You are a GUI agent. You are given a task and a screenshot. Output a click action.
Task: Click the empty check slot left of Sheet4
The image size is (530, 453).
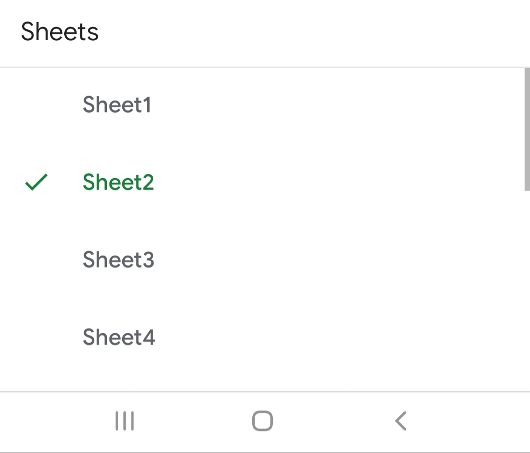(x=36, y=337)
